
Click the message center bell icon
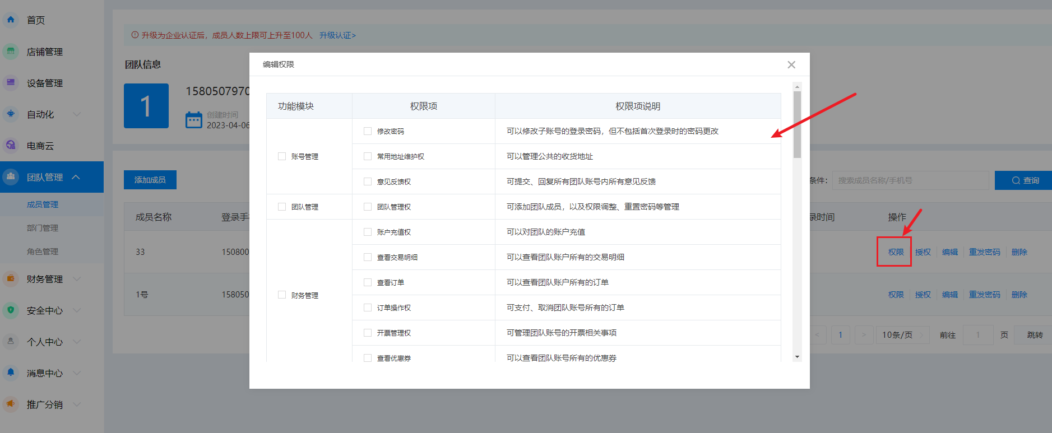tap(11, 373)
